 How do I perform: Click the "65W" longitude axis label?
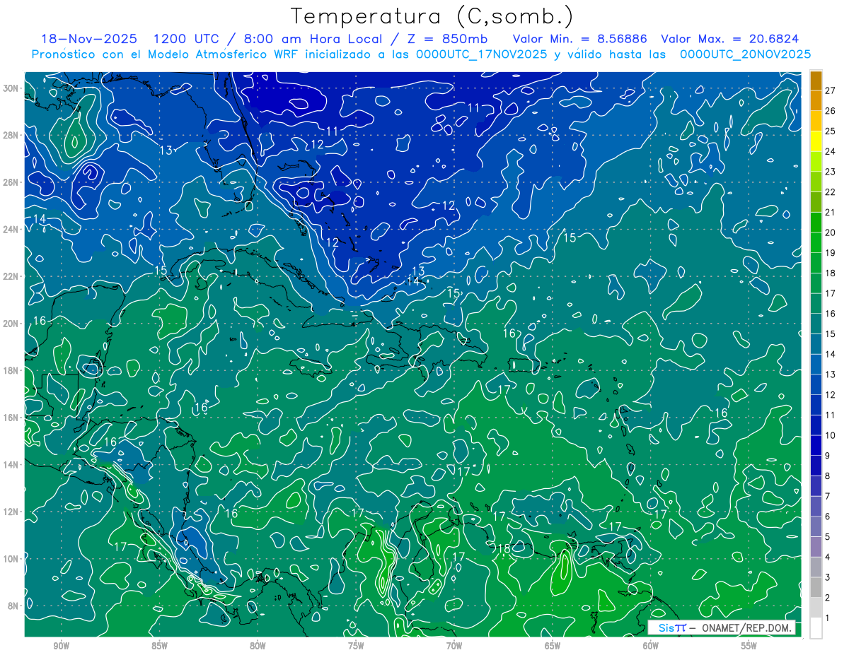(x=553, y=646)
